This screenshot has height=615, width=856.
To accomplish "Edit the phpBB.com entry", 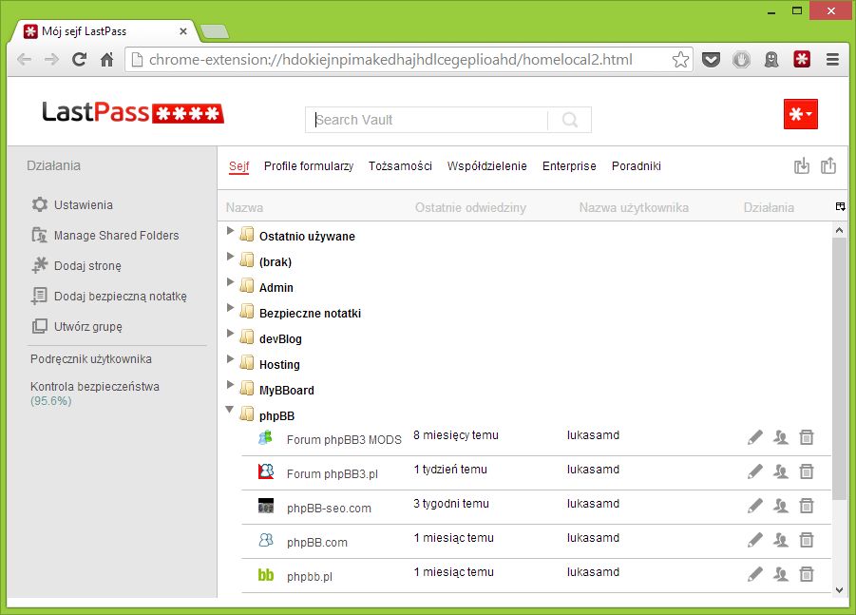I will point(755,540).
